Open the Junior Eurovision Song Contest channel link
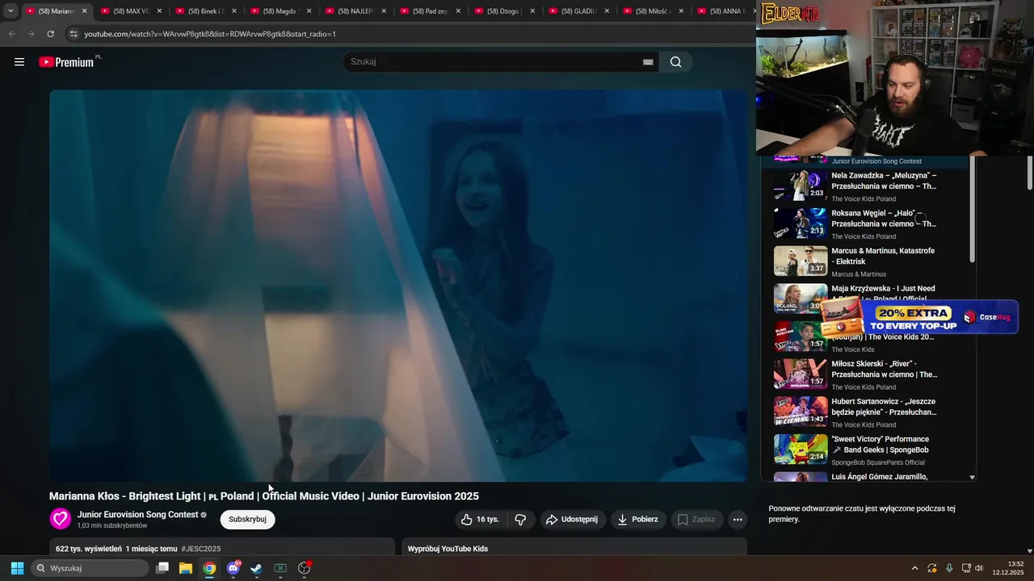Viewport: 1034px width, 581px height. [x=137, y=515]
